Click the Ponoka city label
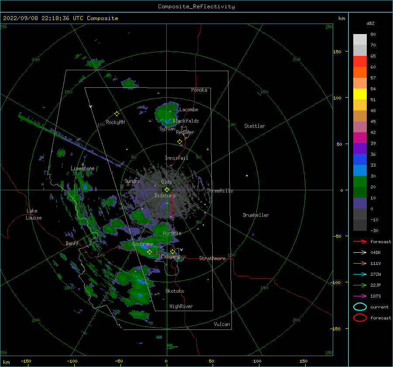 point(199,90)
